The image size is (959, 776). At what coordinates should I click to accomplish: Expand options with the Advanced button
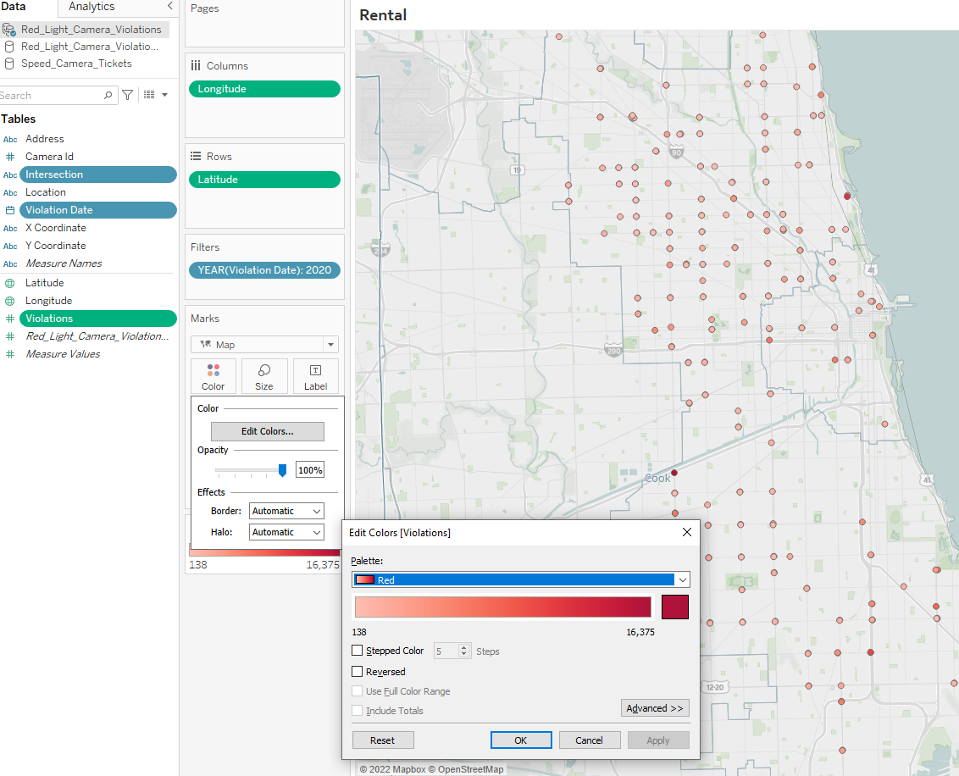pos(654,707)
